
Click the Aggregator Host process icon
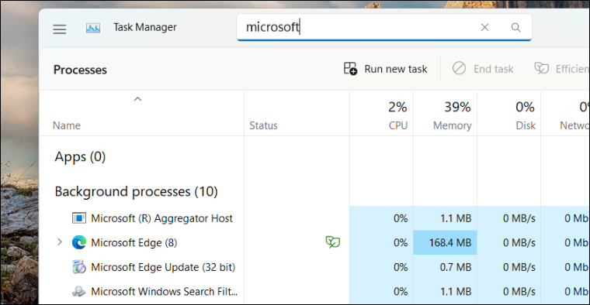(79, 218)
